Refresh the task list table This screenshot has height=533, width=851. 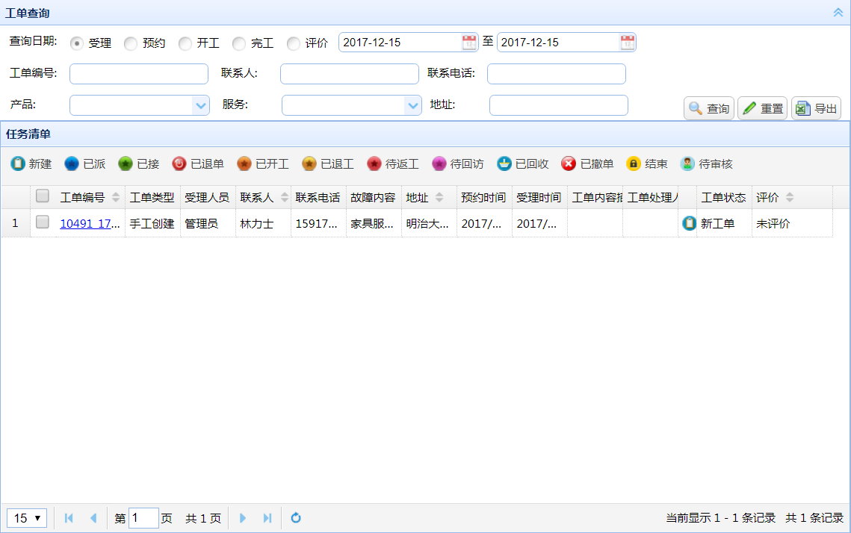[x=296, y=518]
